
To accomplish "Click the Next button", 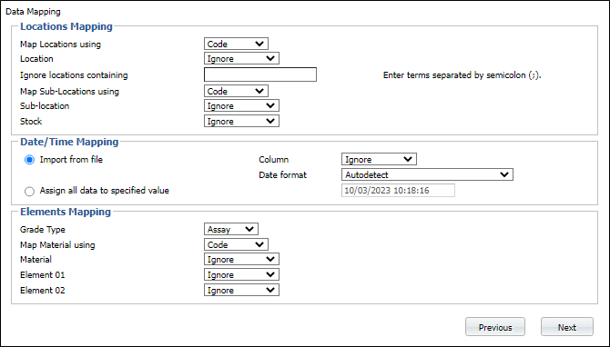I will [x=567, y=327].
